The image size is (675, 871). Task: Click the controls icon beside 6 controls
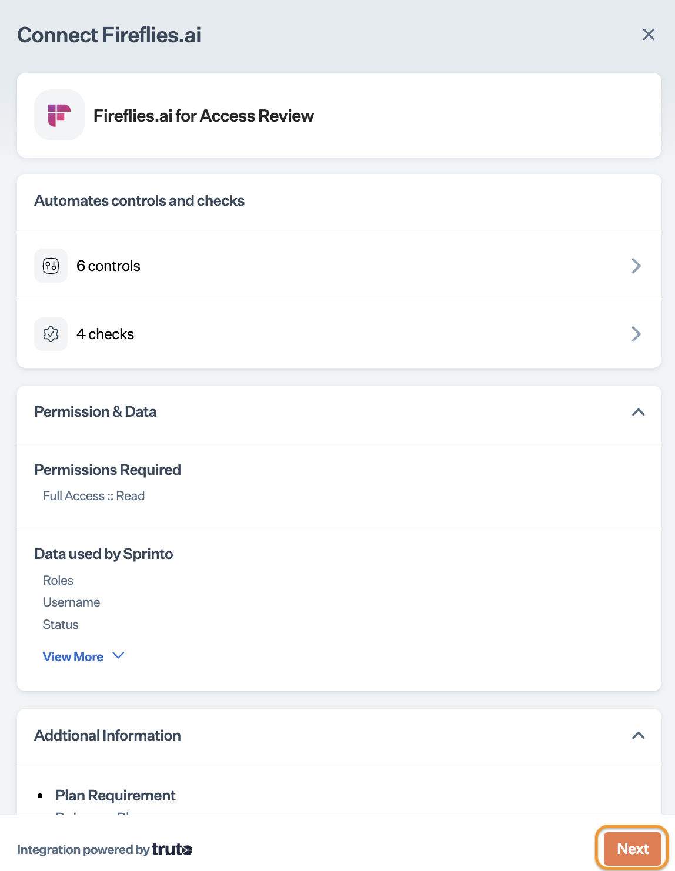tap(51, 266)
